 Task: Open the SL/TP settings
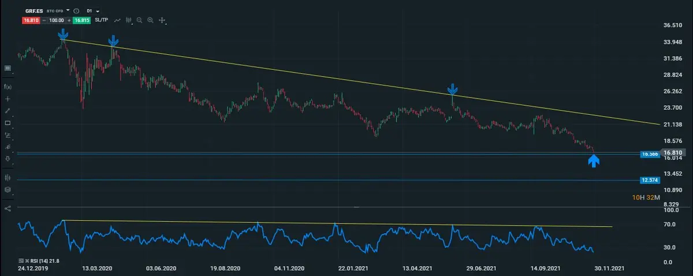(102, 20)
